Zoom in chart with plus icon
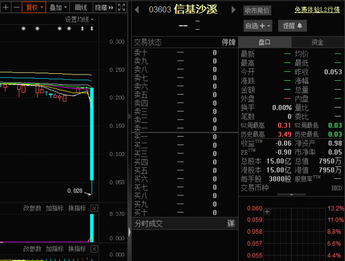The image size is (345, 261). click(6, 8)
